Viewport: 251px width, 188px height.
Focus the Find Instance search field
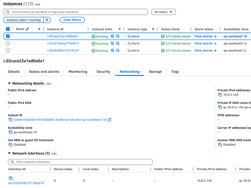pos(76,12)
